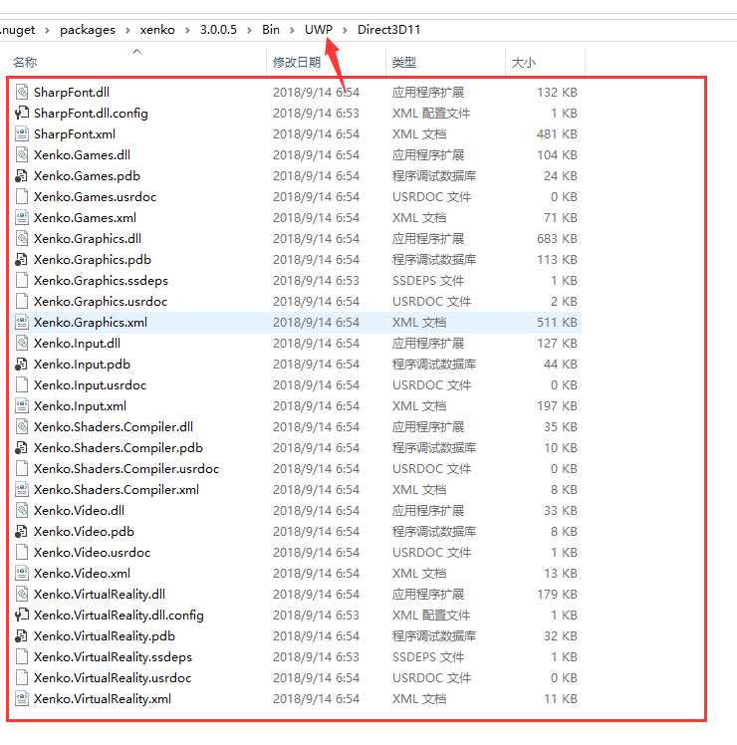Click the Xenko.VirtualReality.xml file icon

(x=22, y=698)
